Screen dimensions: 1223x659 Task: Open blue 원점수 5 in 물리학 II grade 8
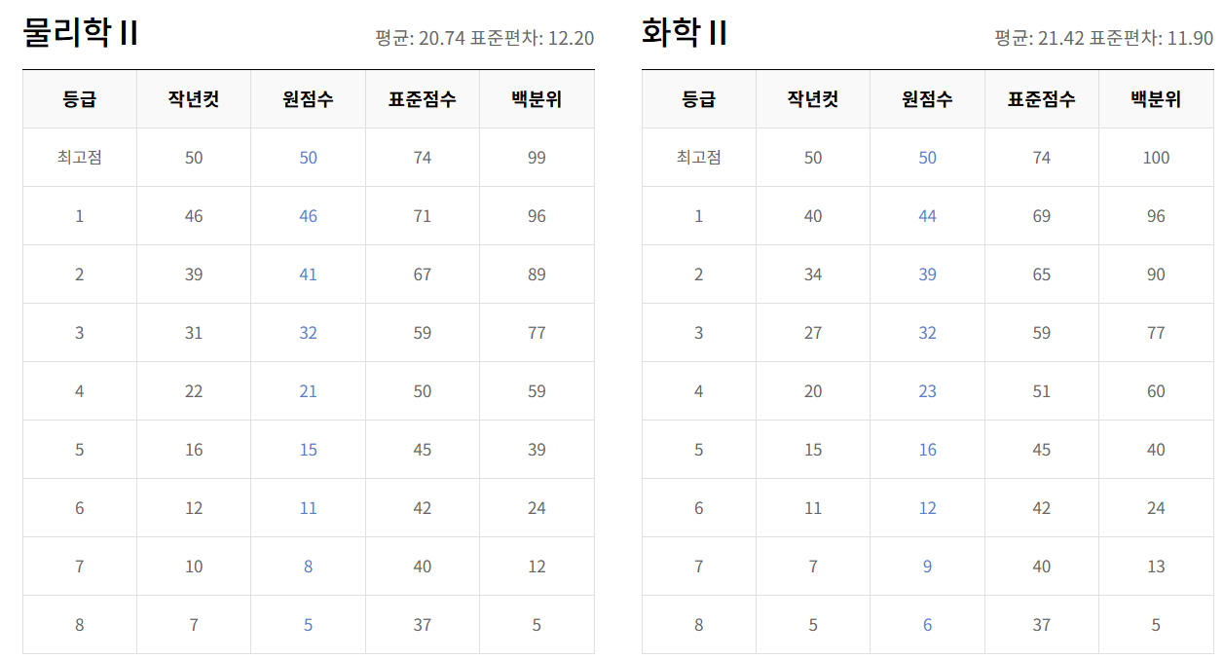coord(308,625)
